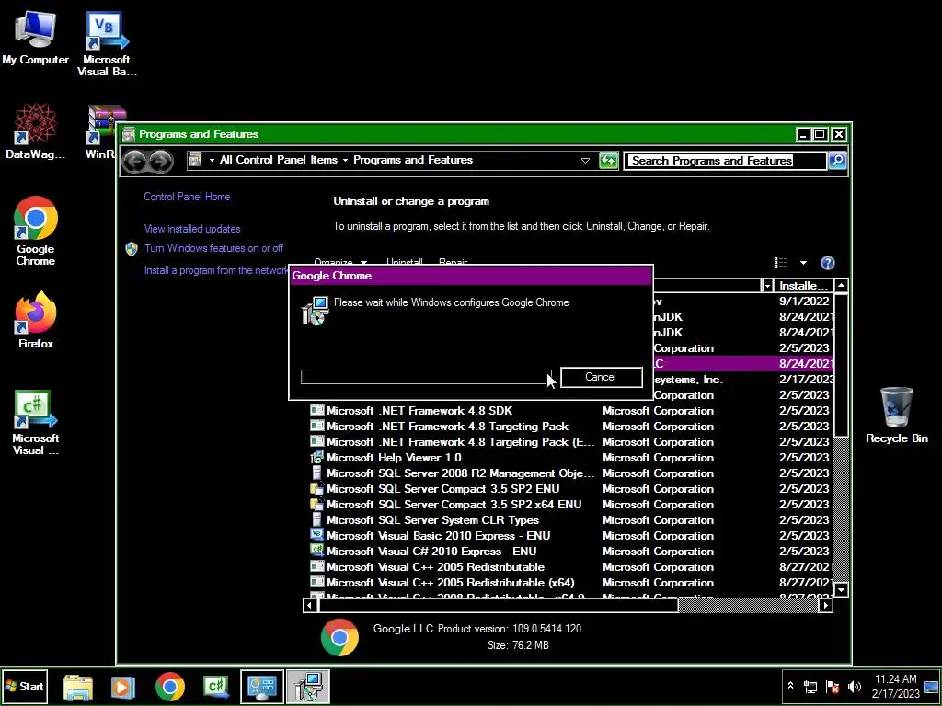942x706 pixels.
Task: Open the Help question mark icon
Action: click(x=827, y=263)
